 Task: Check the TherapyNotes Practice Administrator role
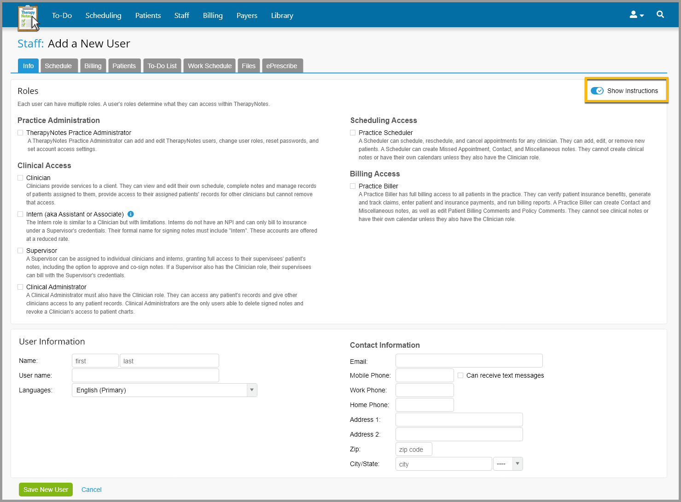(x=20, y=132)
